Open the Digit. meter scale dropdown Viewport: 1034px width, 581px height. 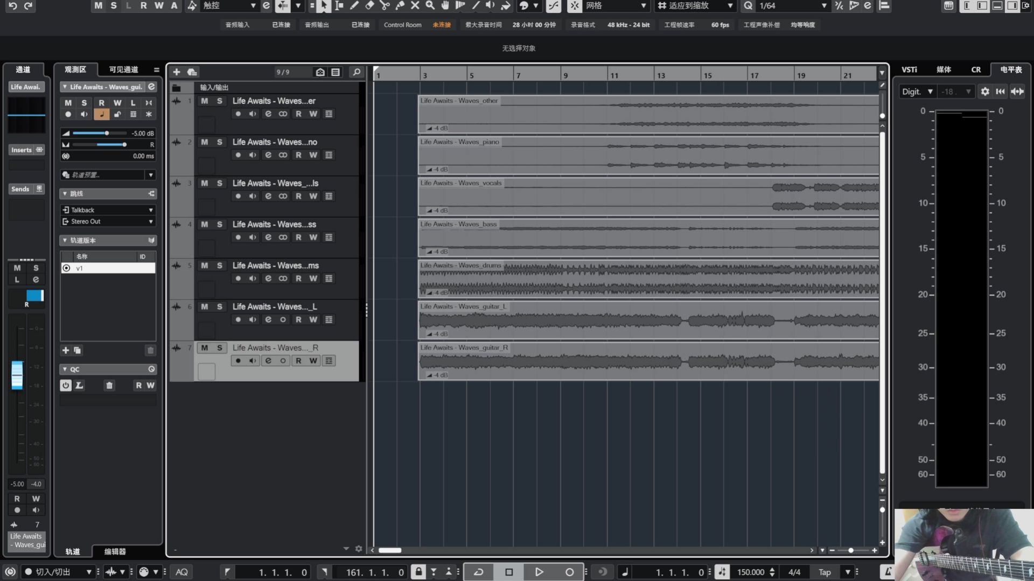(917, 91)
